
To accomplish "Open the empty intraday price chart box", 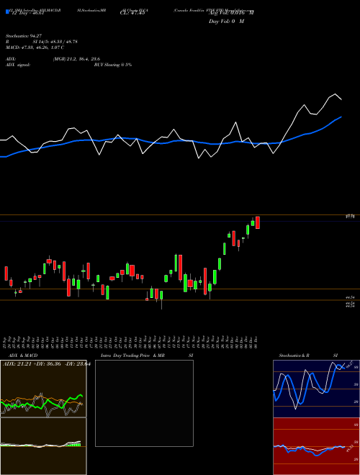I will click(x=144, y=403).
